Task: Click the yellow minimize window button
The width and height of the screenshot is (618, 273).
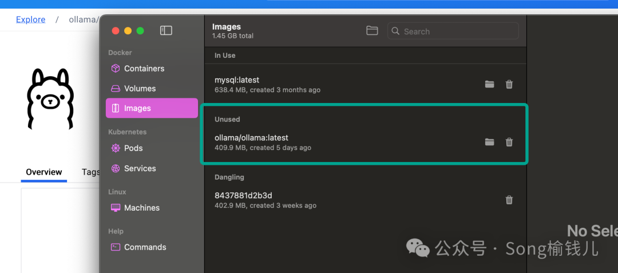Action: (128, 31)
